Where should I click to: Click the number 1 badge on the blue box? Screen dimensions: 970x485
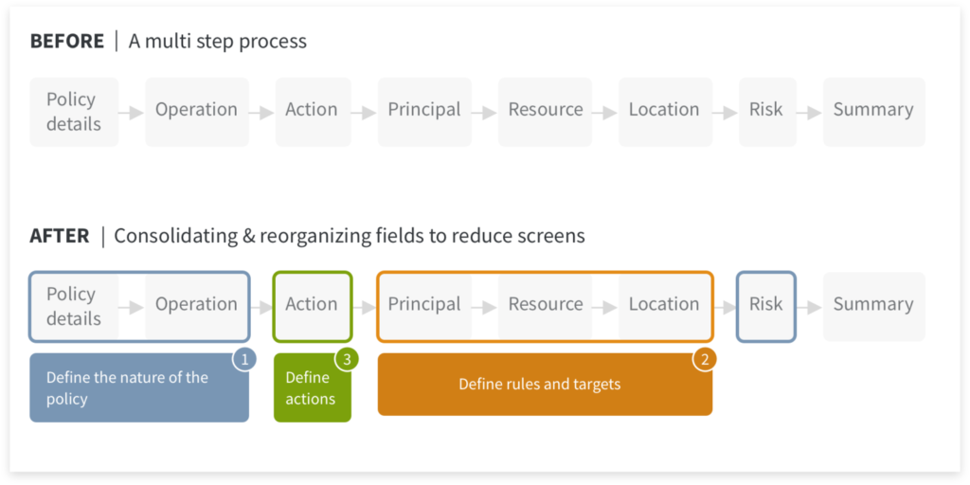[244, 359]
